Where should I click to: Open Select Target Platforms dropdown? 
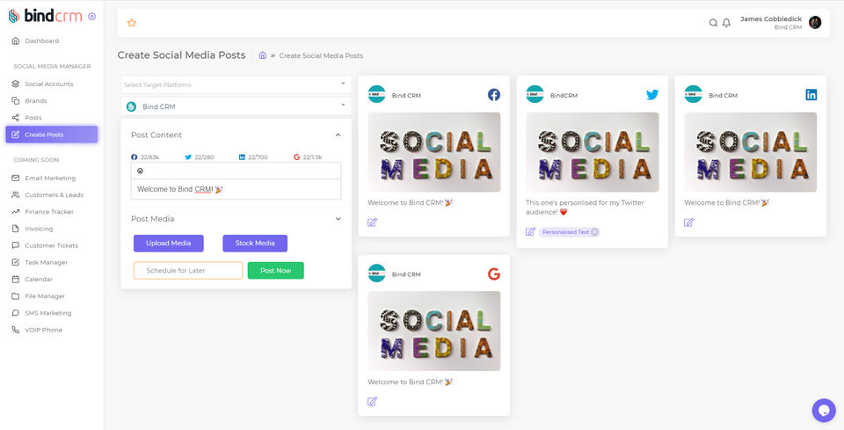[x=236, y=84]
